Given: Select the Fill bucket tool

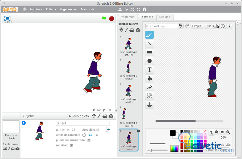Looking at the screenshot, I should click(150, 79).
